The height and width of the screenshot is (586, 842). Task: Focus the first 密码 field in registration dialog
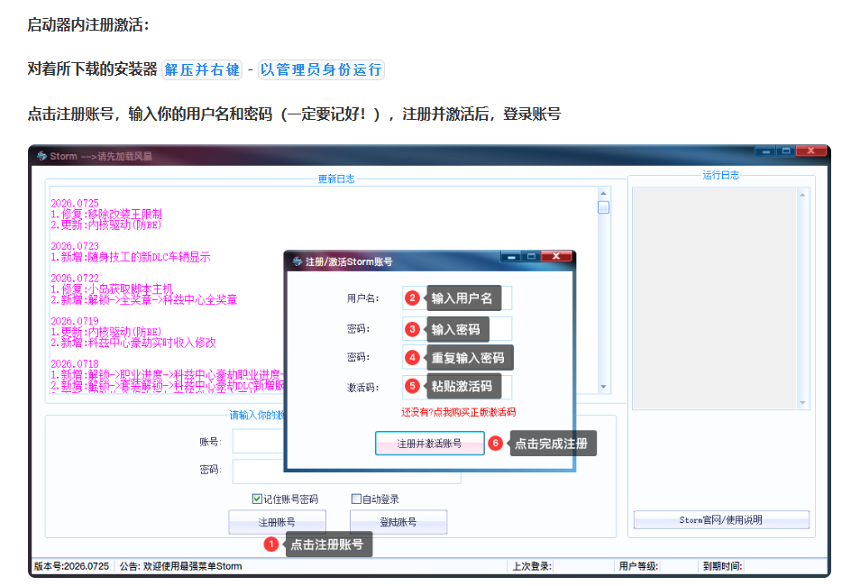457,329
